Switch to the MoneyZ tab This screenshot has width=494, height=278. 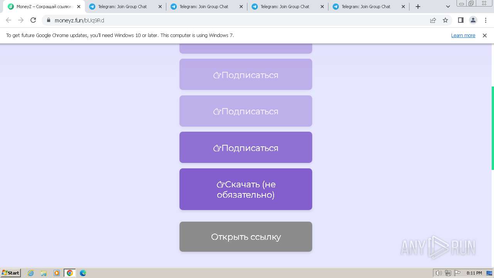tap(44, 7)
